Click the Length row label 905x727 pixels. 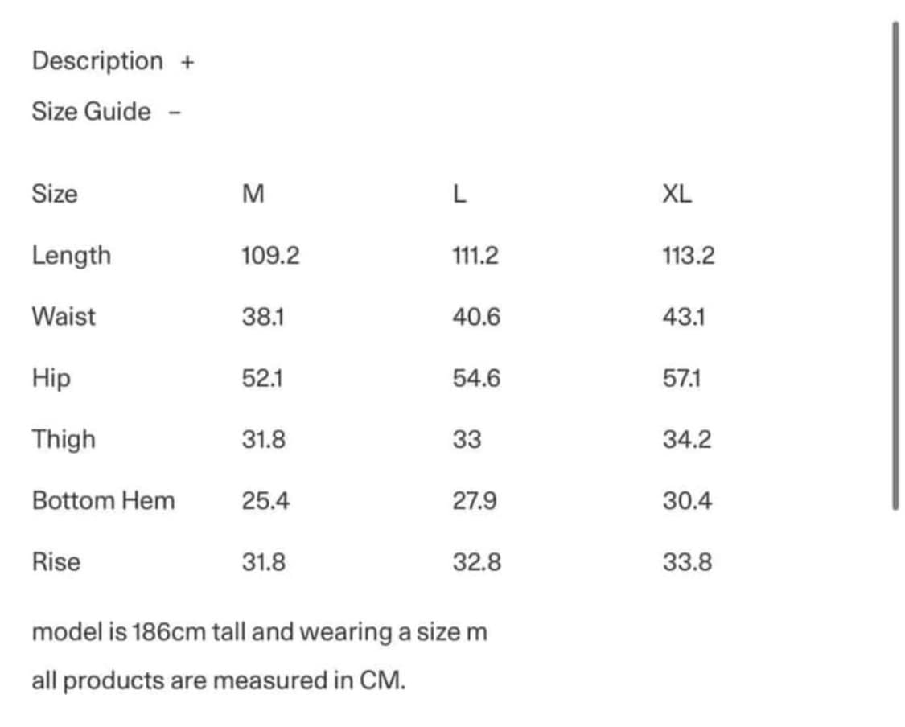tap(71, 256)
